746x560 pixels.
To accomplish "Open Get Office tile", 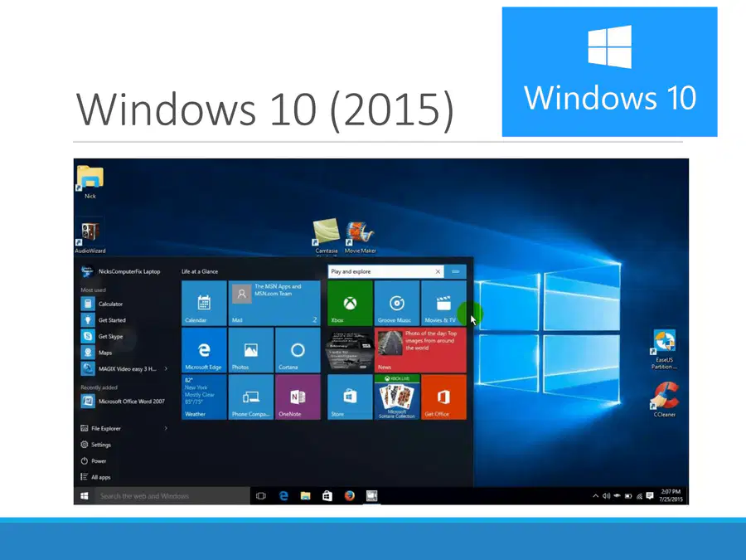I will pos(443,397).
